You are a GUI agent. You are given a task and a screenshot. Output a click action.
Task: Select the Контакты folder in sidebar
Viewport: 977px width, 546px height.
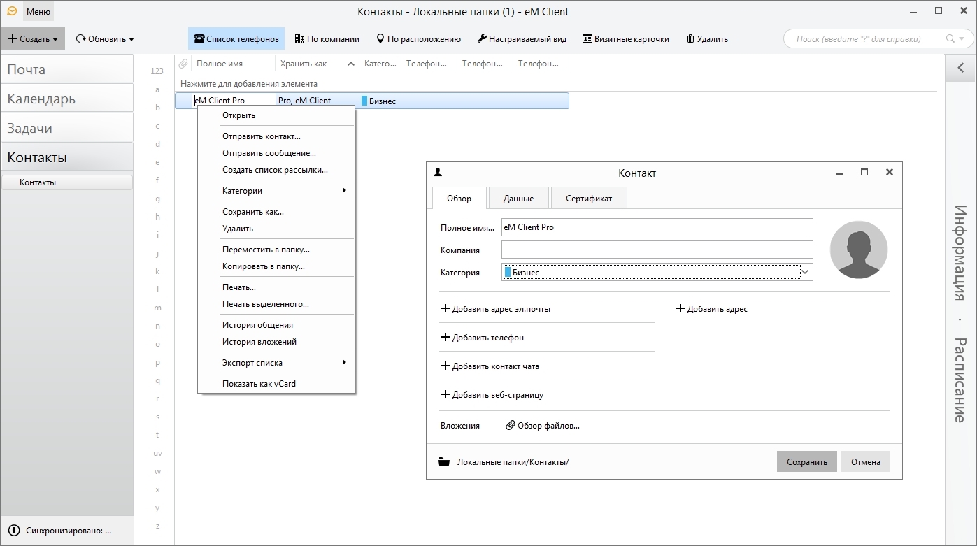coord(67,182)
